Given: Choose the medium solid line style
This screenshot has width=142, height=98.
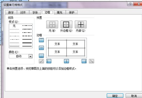Looking at the screenshot, I should coord(27,39).
